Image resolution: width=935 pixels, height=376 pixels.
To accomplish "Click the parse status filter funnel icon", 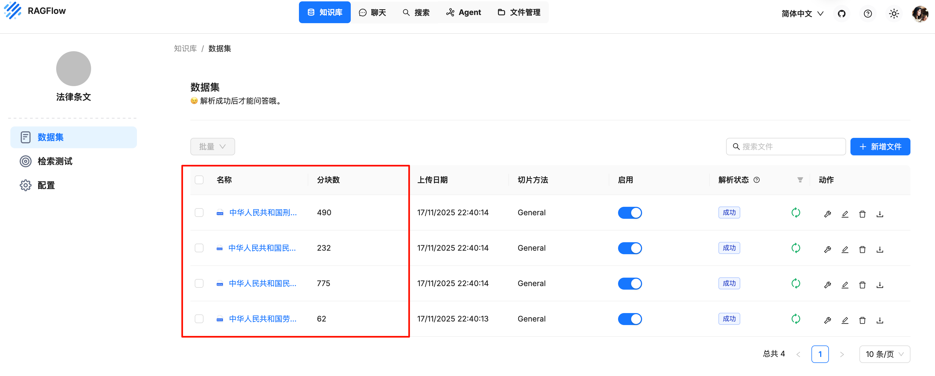I will tap(800, 180).
